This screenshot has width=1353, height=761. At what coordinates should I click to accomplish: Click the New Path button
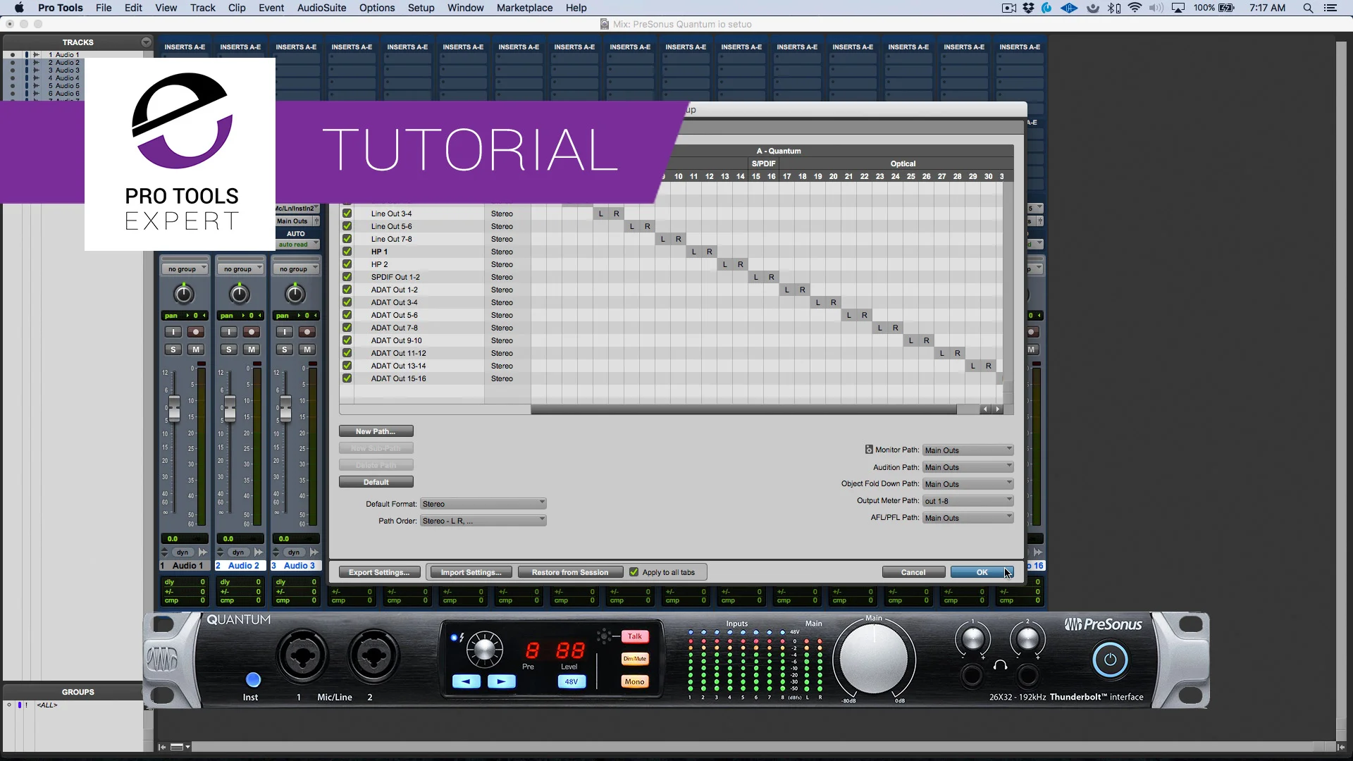tap(376, 431)
